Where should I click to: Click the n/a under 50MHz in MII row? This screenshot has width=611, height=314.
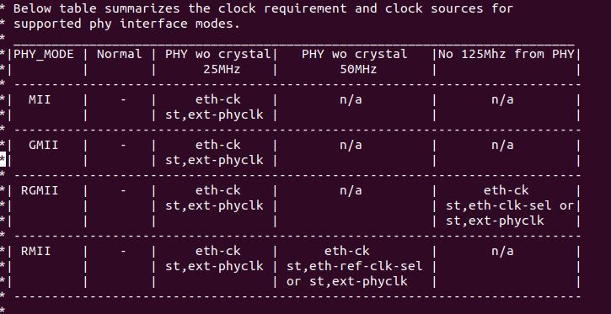[x=351, y=99]
